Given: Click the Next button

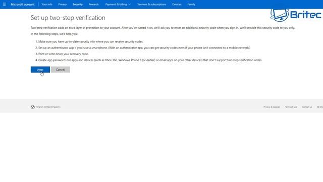Looking at the screenshot, I should pyautogui.click(x=40, y=70).
